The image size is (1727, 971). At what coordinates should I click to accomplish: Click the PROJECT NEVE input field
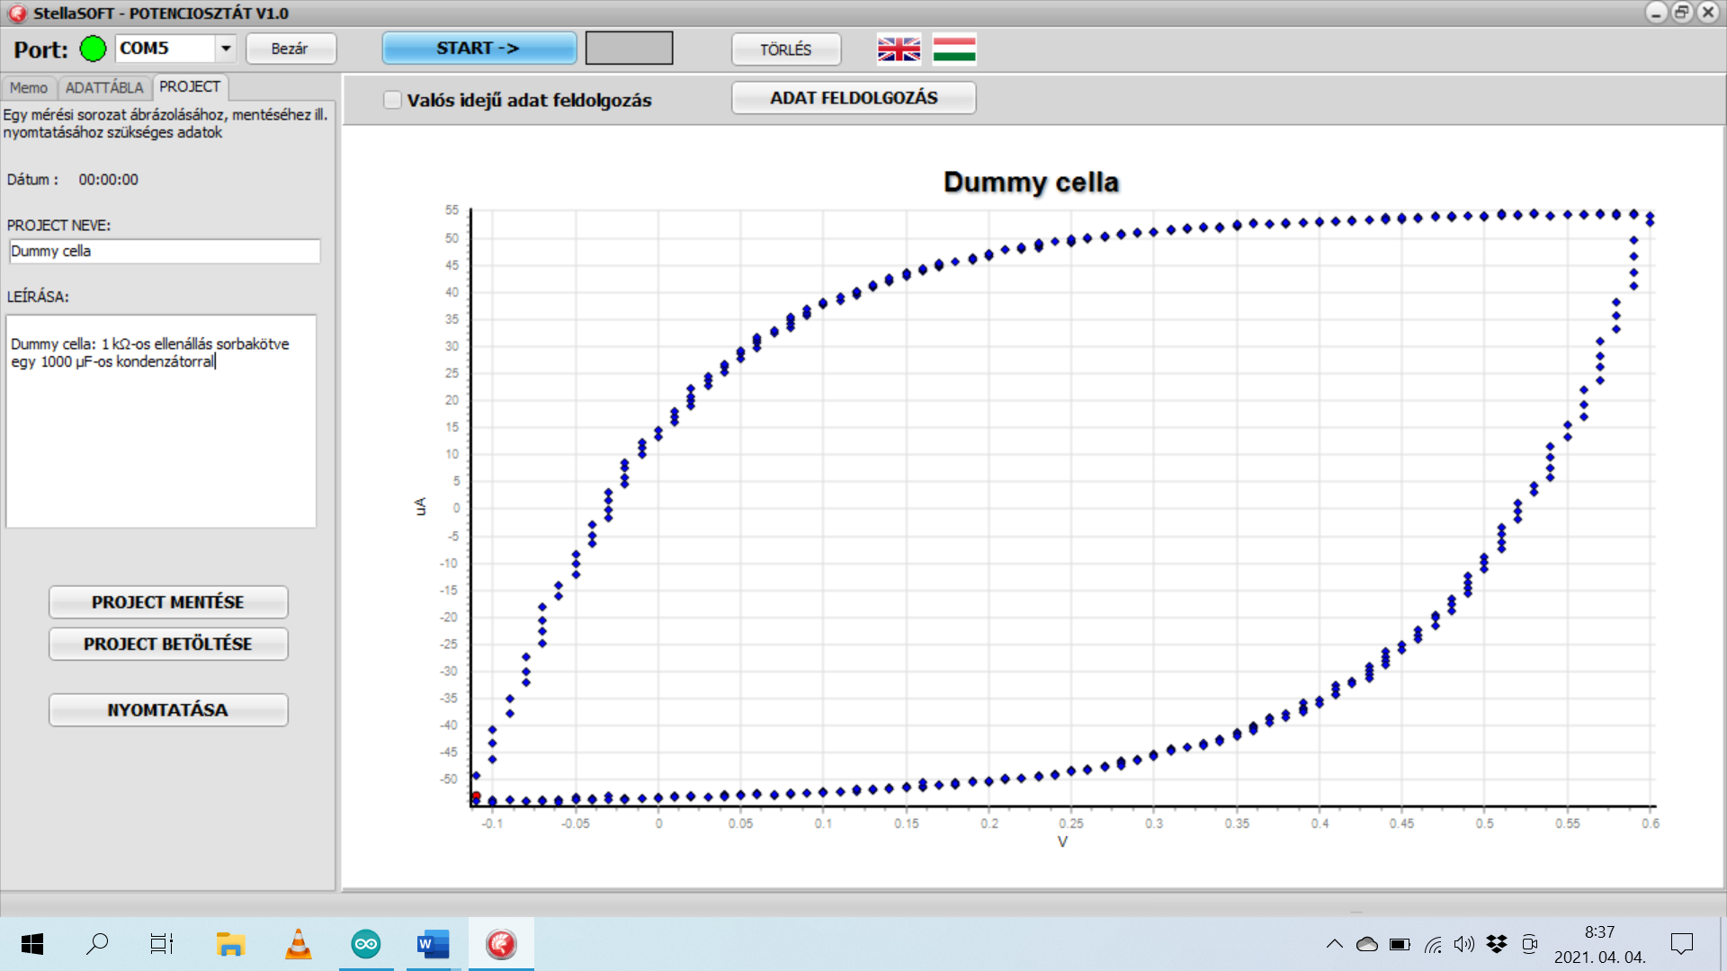coord(165,251)
